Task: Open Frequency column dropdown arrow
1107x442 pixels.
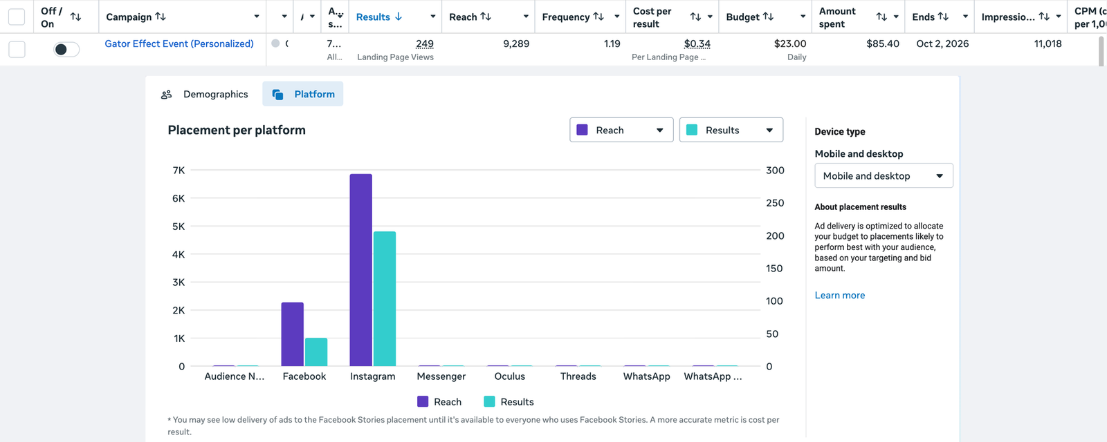Action: (616, 17)
